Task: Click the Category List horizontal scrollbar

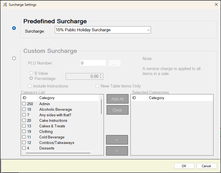Action: click(58, 153)
